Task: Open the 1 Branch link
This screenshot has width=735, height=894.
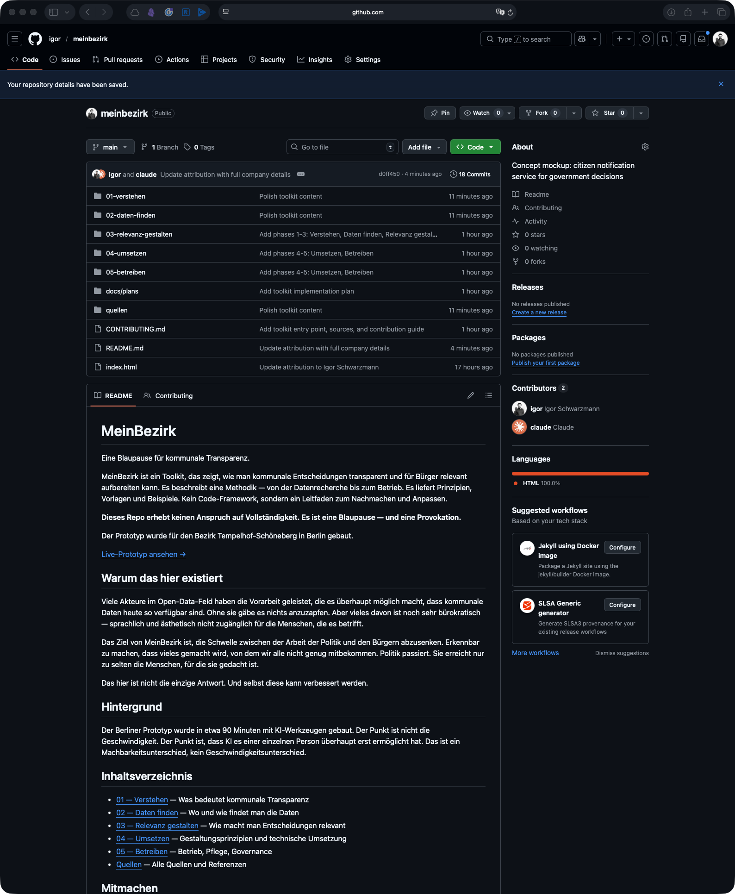Action: [160, 147]
